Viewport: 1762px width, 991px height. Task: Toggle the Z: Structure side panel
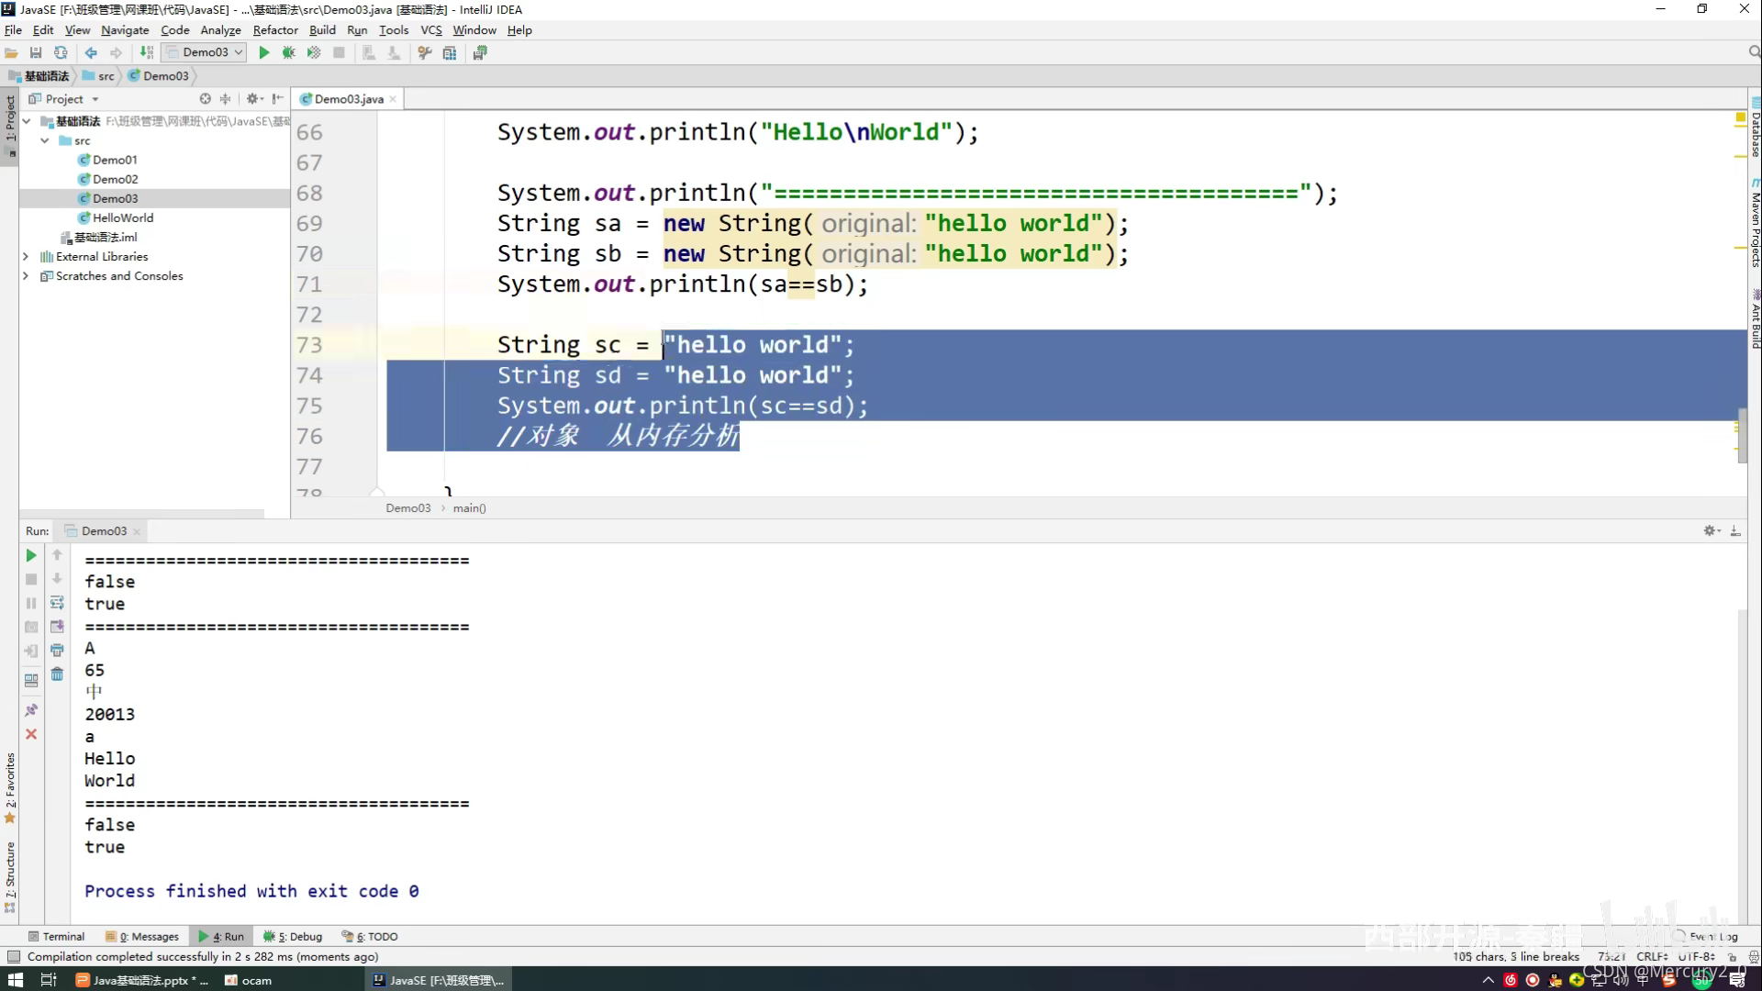click(10, 877)
